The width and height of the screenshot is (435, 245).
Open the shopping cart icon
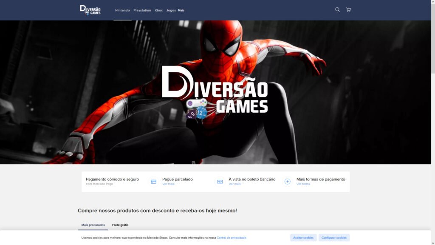pyautogui.click(x=348, y=10)
